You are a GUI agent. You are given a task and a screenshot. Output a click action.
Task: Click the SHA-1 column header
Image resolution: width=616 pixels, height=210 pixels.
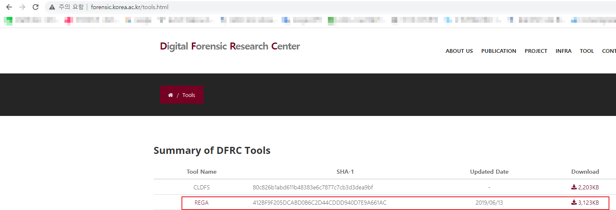pos(345,172)
